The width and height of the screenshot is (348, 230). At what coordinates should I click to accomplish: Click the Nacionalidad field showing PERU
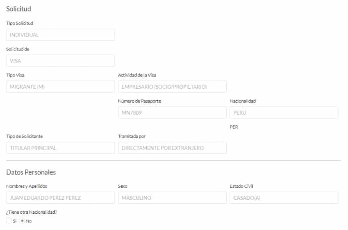point(284,113)
